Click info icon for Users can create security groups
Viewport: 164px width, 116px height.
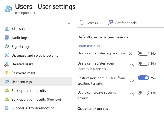[132, 95]
